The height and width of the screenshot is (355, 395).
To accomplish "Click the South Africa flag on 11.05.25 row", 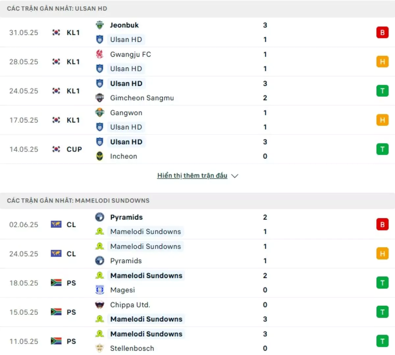I will point(56,341).
